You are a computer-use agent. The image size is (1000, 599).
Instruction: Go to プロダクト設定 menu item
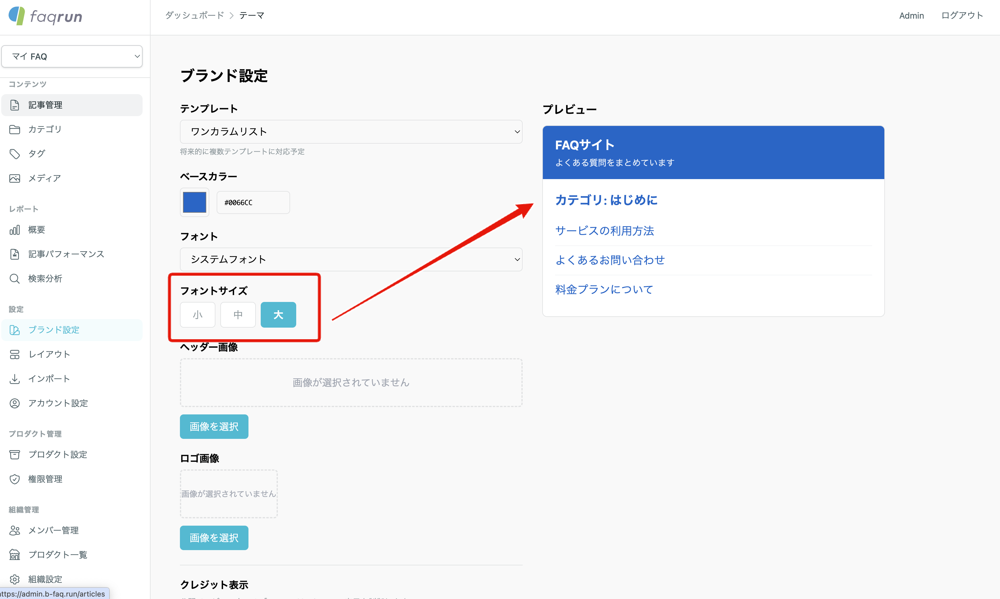[x=72, y=455]
